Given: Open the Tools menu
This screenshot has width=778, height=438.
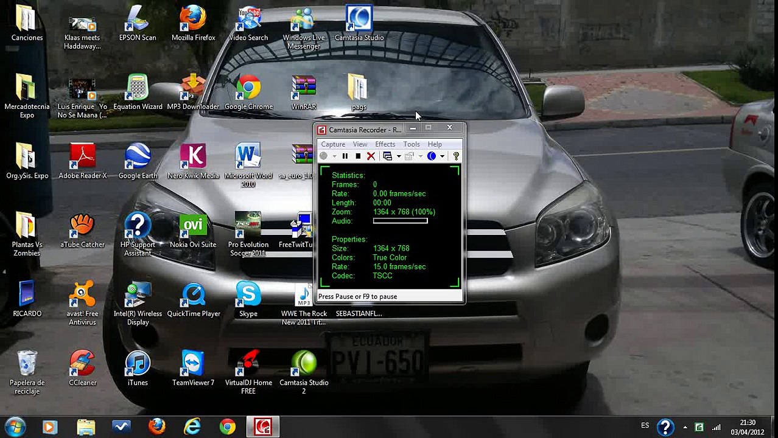Looking at the screenshot, I should pyautogui.click(x=411, y=144).
